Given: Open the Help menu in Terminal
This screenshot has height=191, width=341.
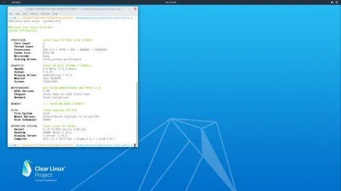Looking at the screenshot, I should tap(55, 14).
